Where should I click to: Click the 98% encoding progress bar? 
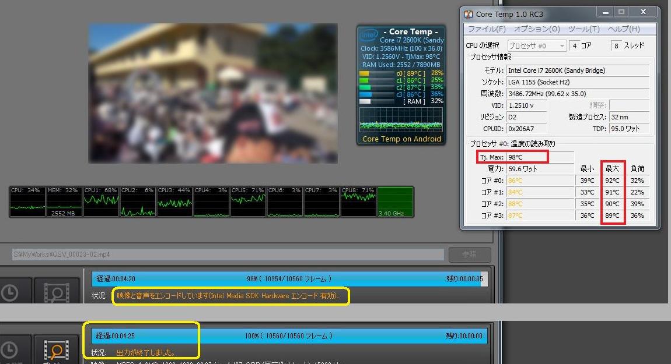coord(289,278)
